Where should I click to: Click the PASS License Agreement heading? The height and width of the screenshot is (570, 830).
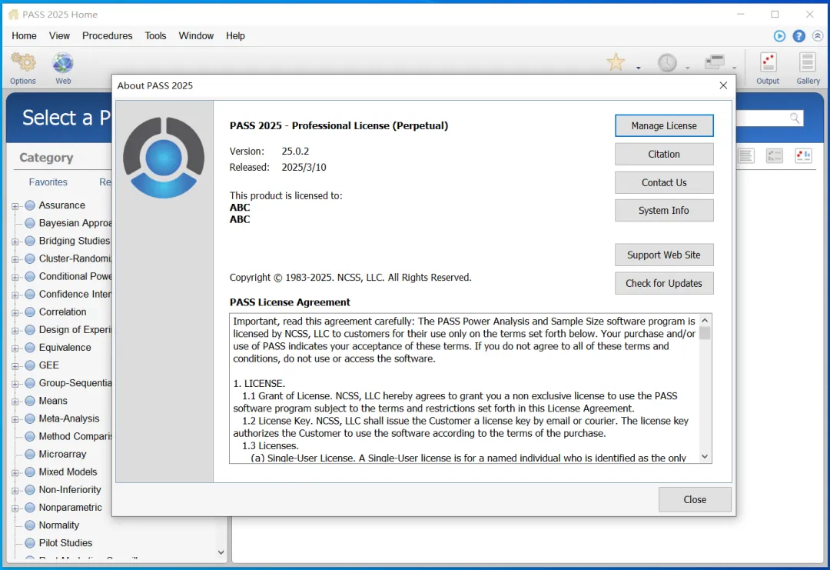[x=290, y=302]
